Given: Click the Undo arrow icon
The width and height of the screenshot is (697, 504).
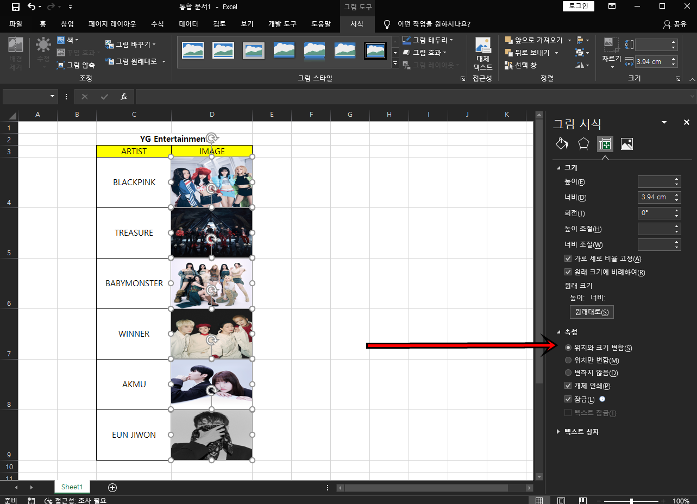Looking at the screenshot, I should pos(32,7).
